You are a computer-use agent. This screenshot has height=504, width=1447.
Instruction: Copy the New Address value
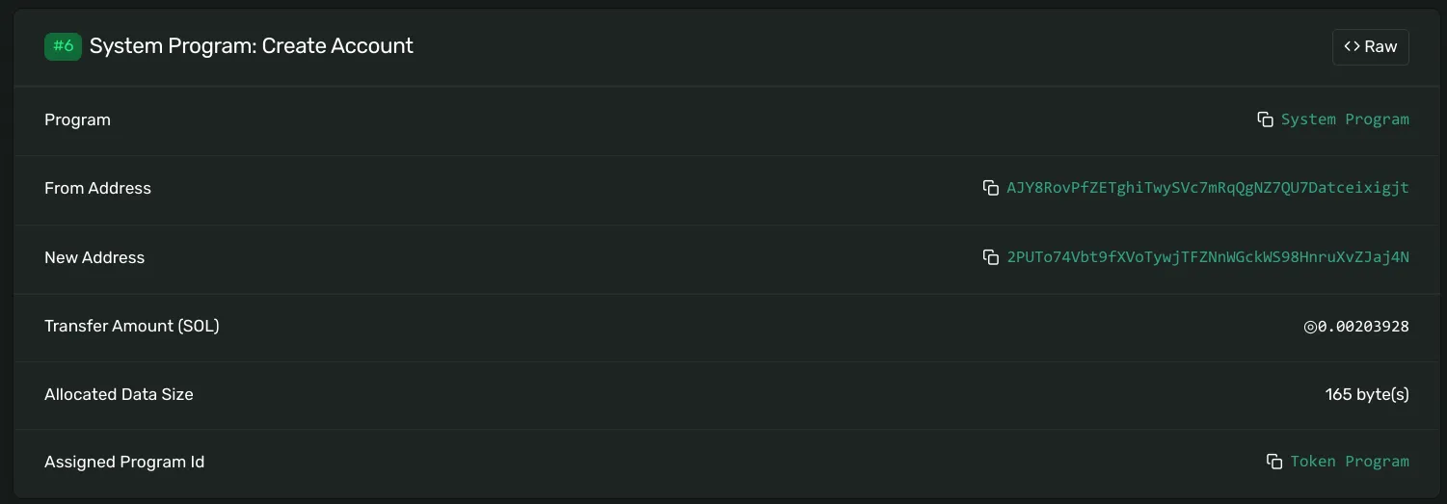[x=991, y=257]
